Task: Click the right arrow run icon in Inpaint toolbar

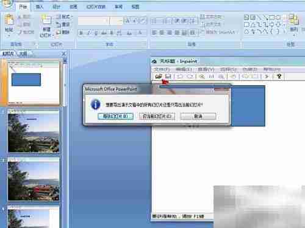Action: [x=267, y=77]
